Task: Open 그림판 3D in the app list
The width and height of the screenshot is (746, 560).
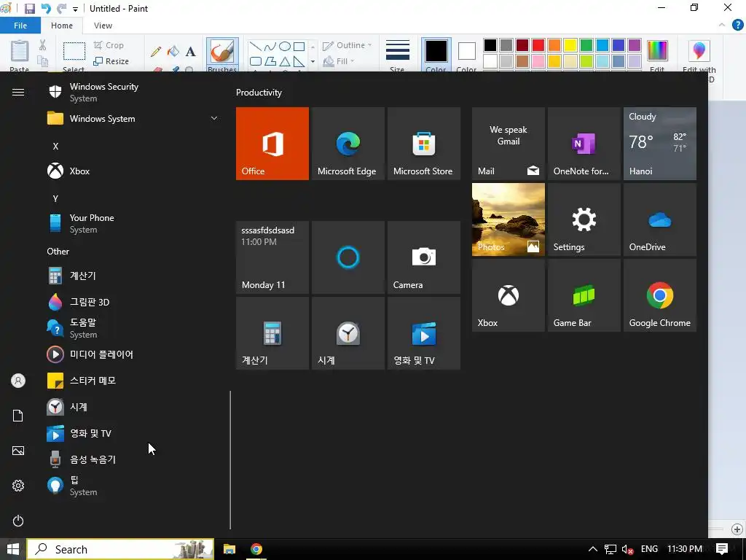Action: [x=133, y=302]
